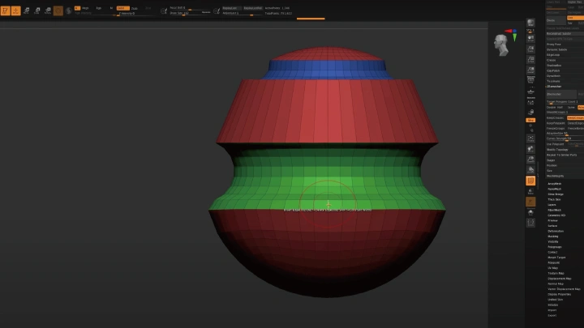Click the head orientation camera thumbnail
The width and height of the screenshot is (584, 328).
(x=502, y=45)
